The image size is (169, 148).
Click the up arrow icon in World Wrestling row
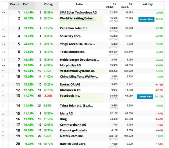pos(3,18)
